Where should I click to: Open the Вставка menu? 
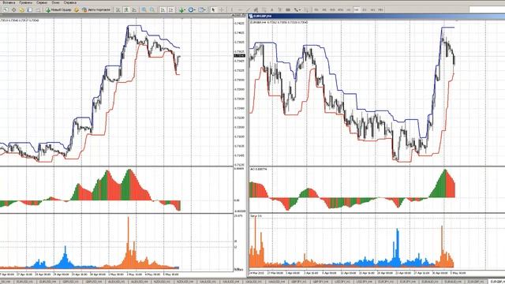click(9, 2)
